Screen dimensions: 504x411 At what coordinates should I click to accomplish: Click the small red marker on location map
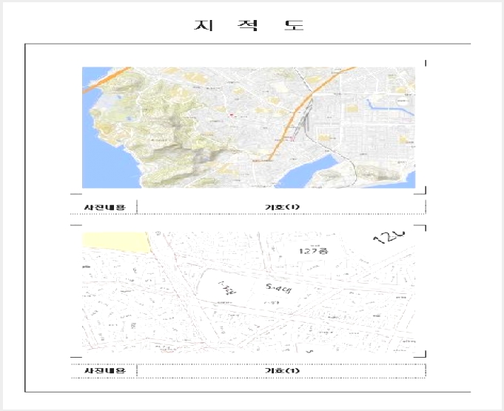[232, 115]
